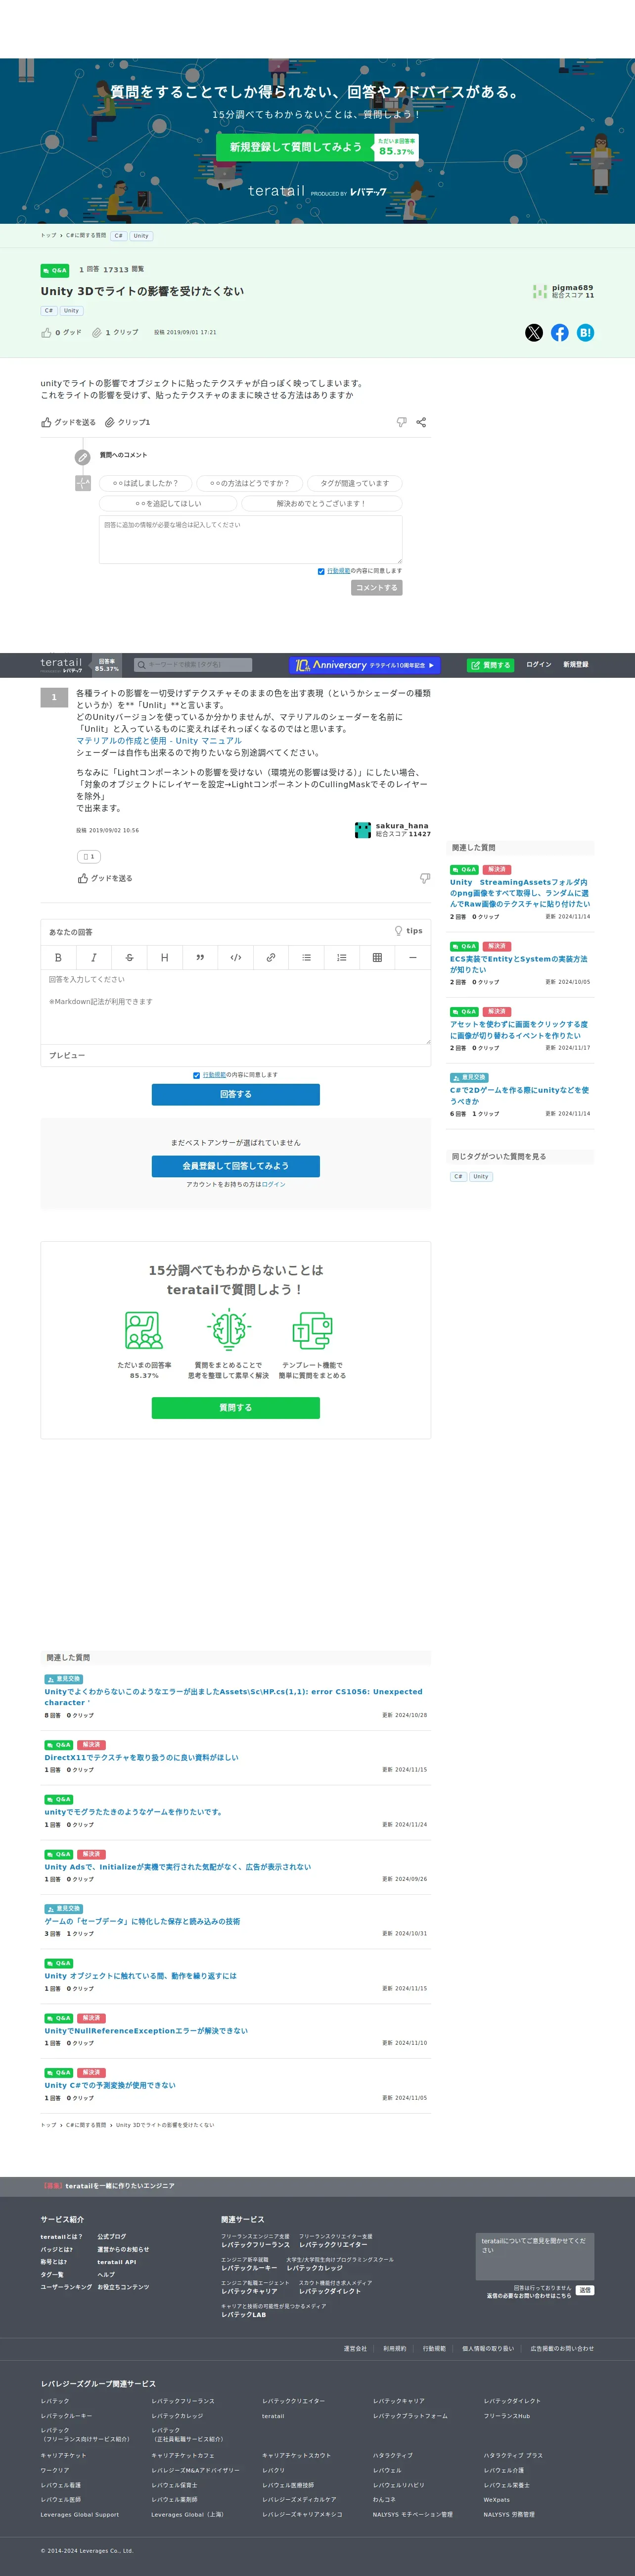Open the 10th Anniversary banner in header

tap(364, 665)
